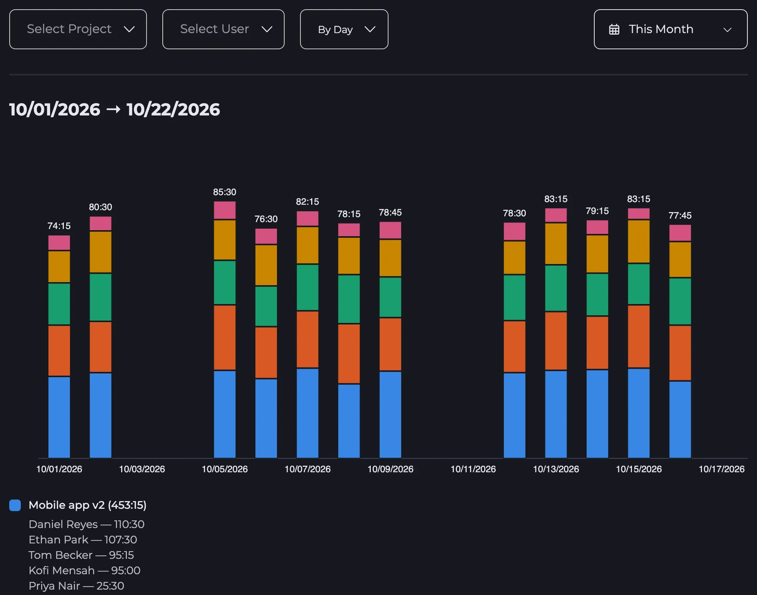The width and height of the screenshot is (757, 595).
Task: Click the bar labeled 78:15
Action: (x=349, y=341)
